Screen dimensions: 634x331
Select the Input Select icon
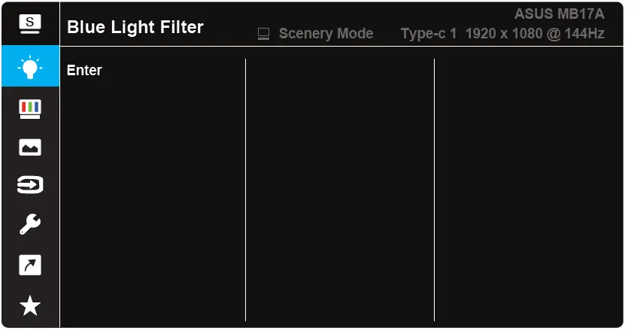[30, 185]
